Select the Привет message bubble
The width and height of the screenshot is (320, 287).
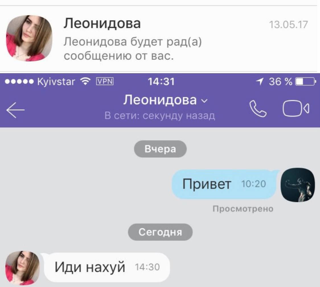[x=225, y=184]
